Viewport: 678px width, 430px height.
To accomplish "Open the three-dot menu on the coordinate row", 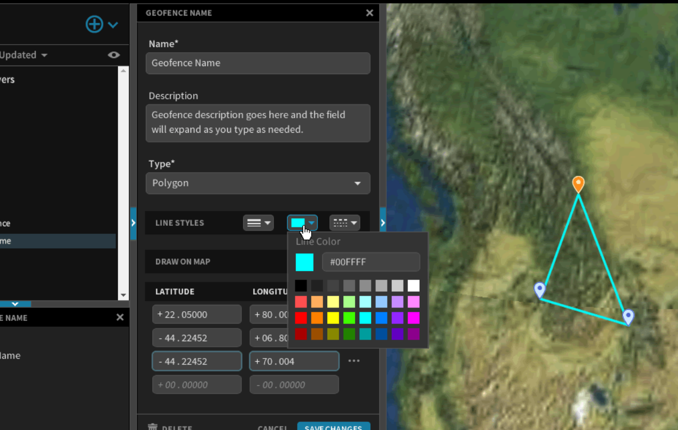I will [x=354, y=361].
